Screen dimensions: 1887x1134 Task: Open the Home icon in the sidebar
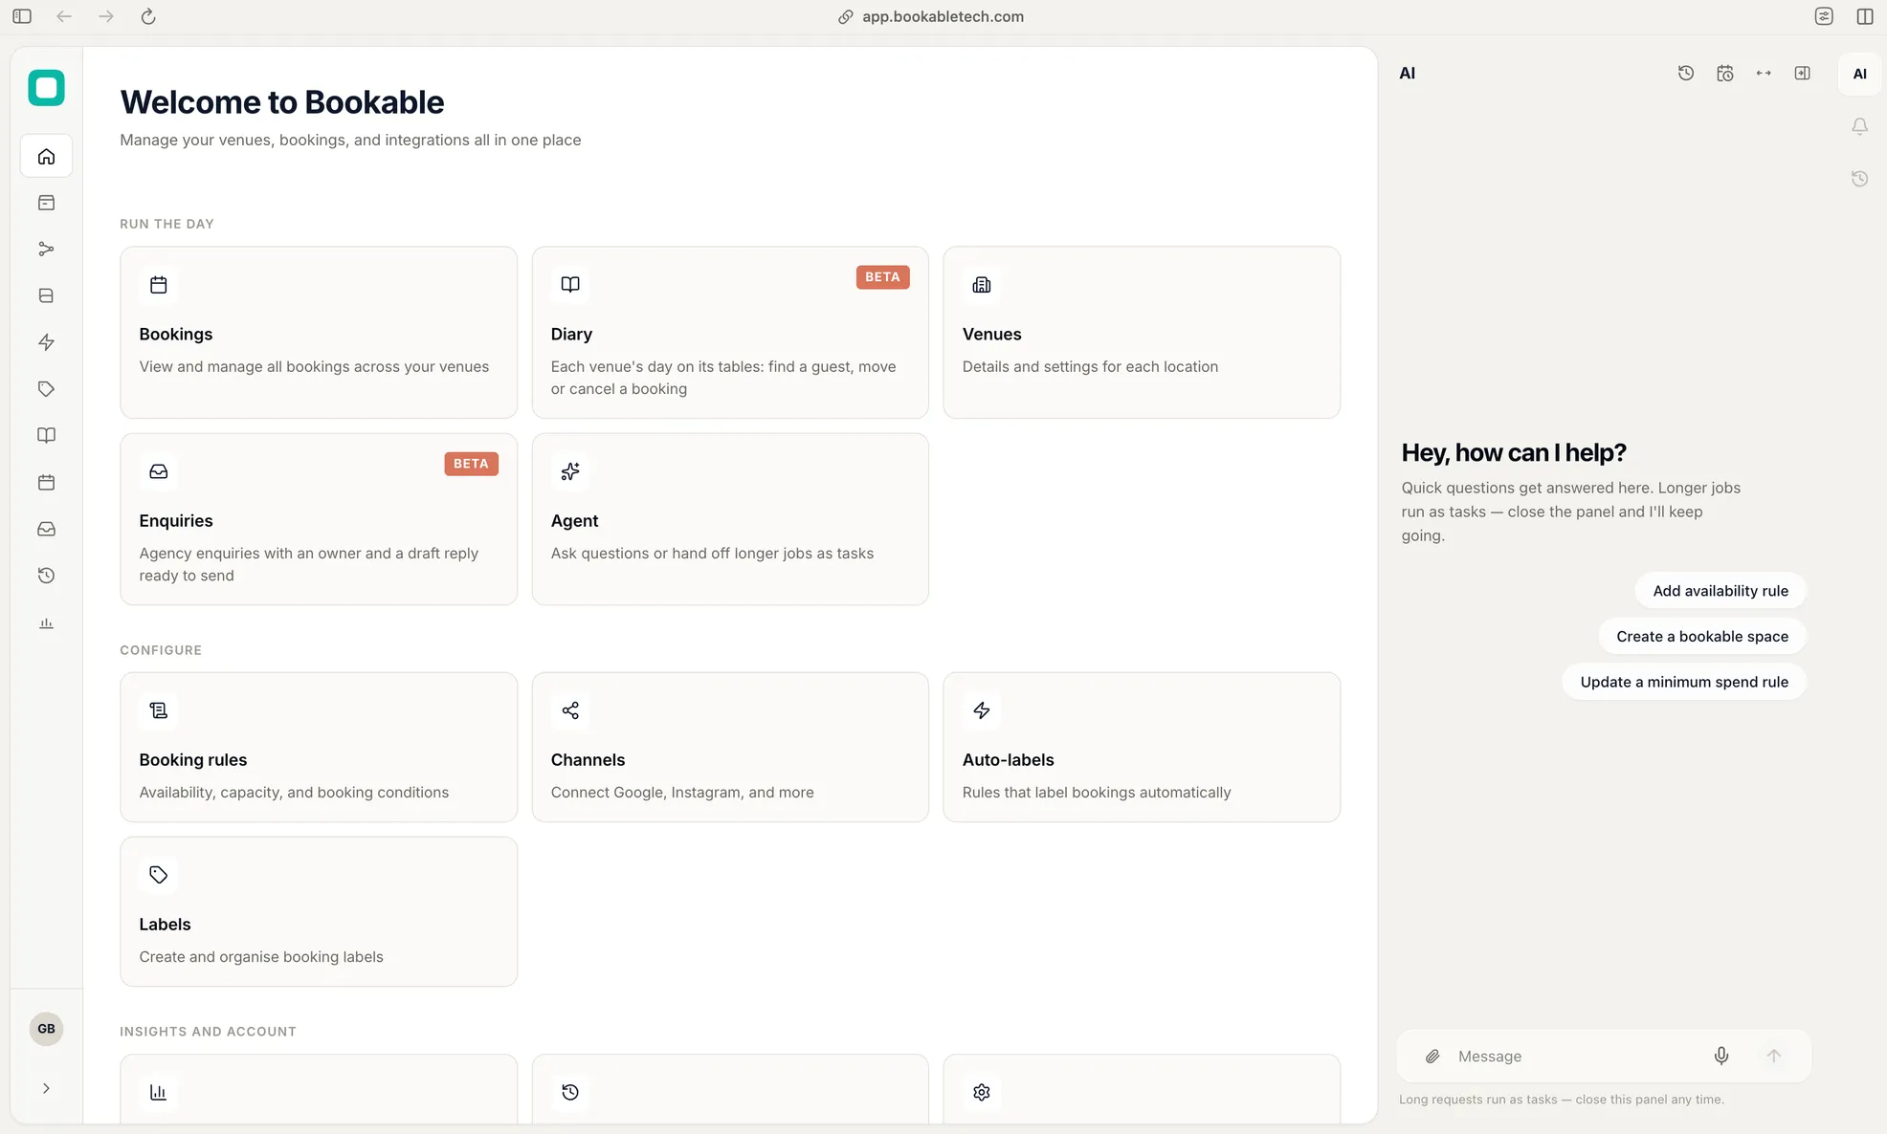click(x=46, y=156)
